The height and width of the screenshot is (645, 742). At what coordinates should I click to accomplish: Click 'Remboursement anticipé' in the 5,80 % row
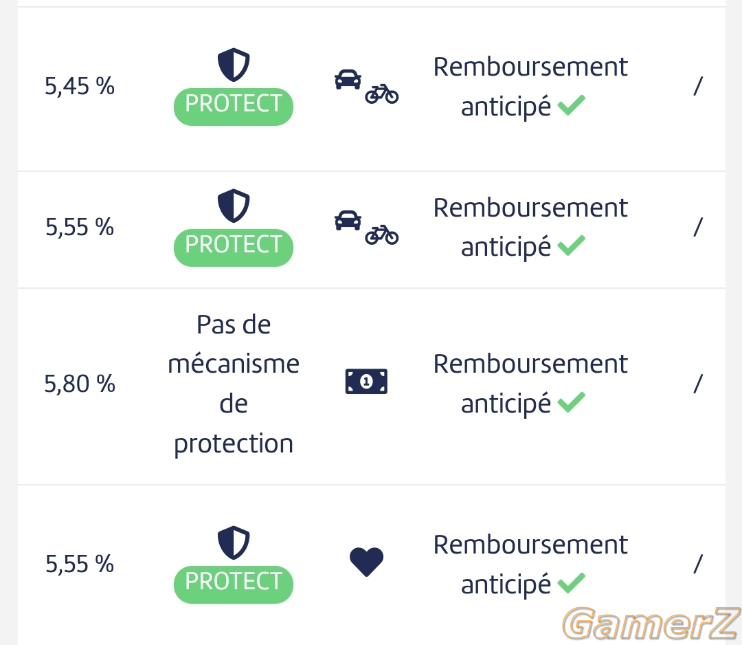pyautogui.click(x=530, y=384)
